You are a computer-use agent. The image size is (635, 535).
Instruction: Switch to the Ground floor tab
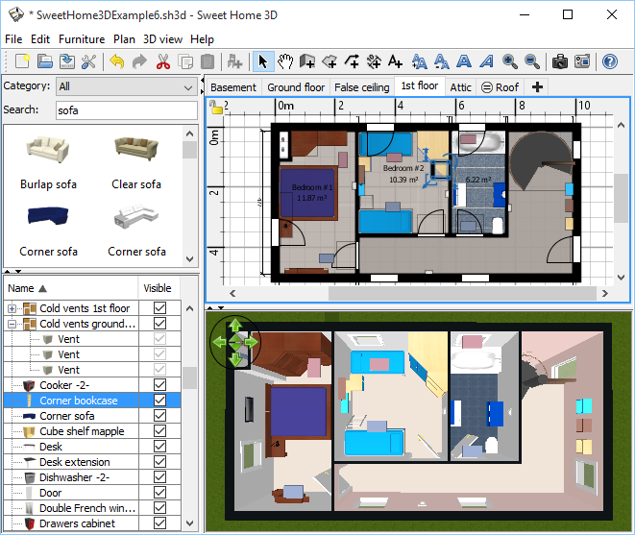(x=296, y=87)
